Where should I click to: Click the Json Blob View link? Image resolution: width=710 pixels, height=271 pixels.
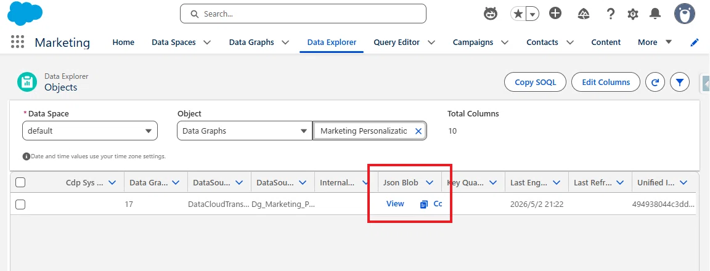tap(395, 204)
